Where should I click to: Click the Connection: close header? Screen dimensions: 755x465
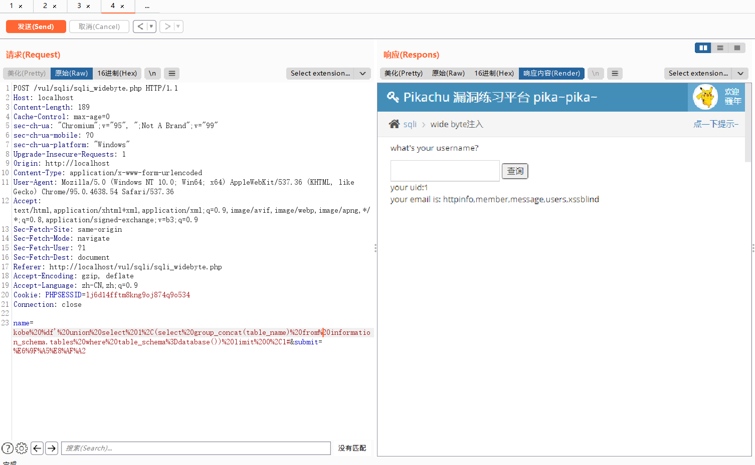tap(47, 304)
